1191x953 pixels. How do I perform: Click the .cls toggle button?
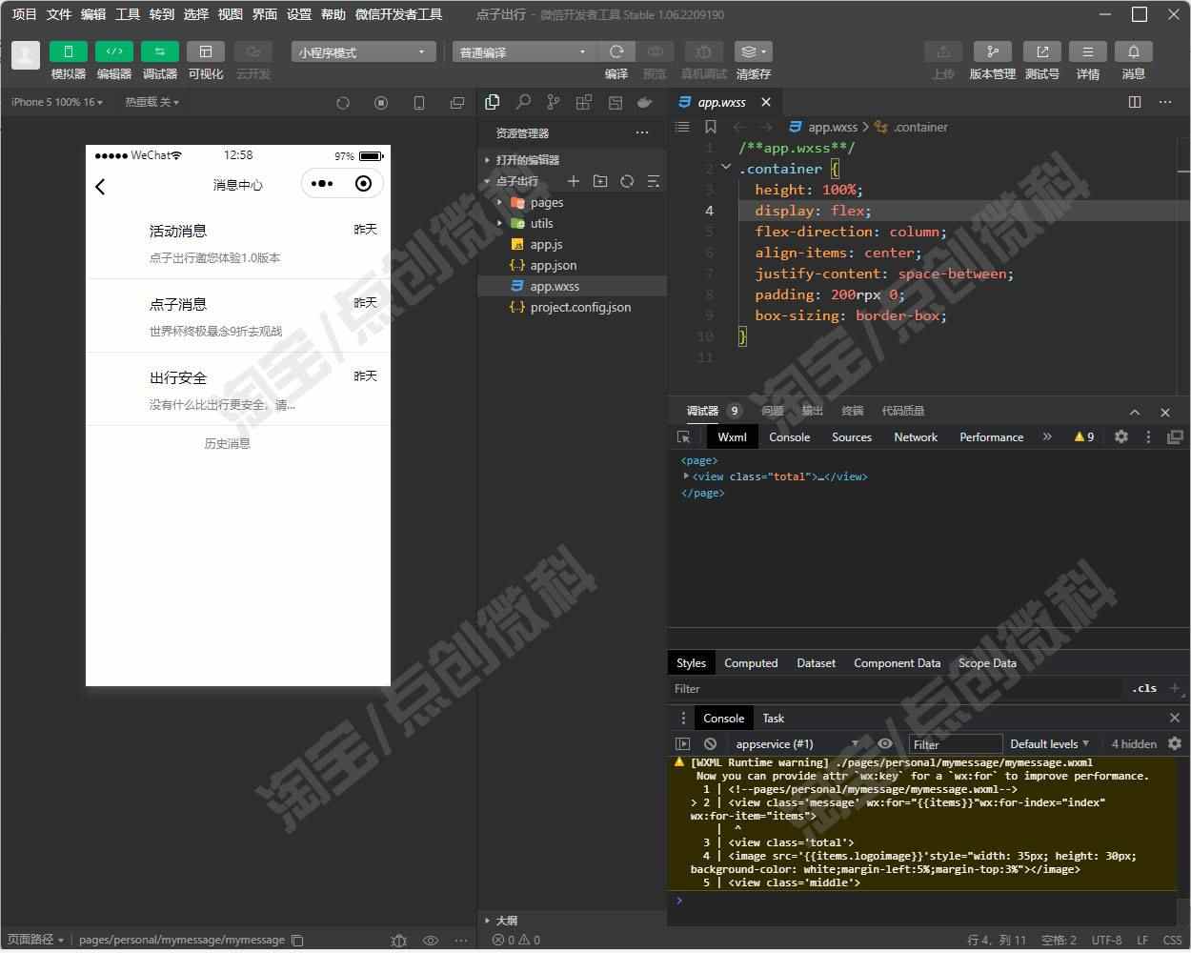pos(1145,688)
